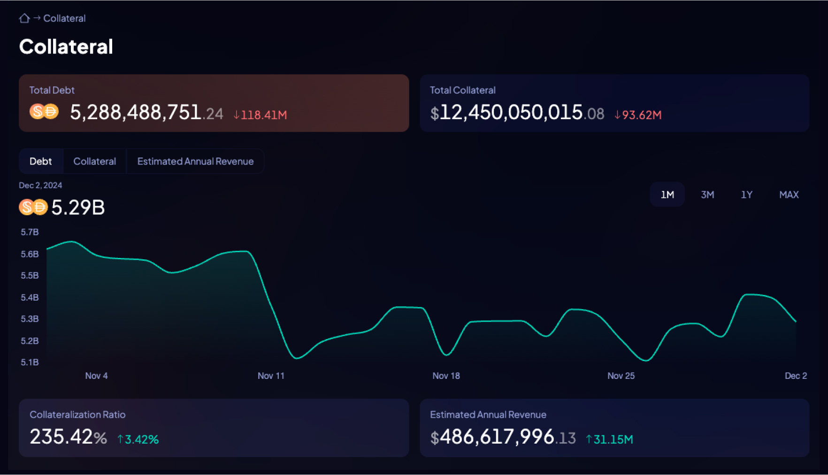Click the revenue value $486,617,996.13

pos(503,437)
